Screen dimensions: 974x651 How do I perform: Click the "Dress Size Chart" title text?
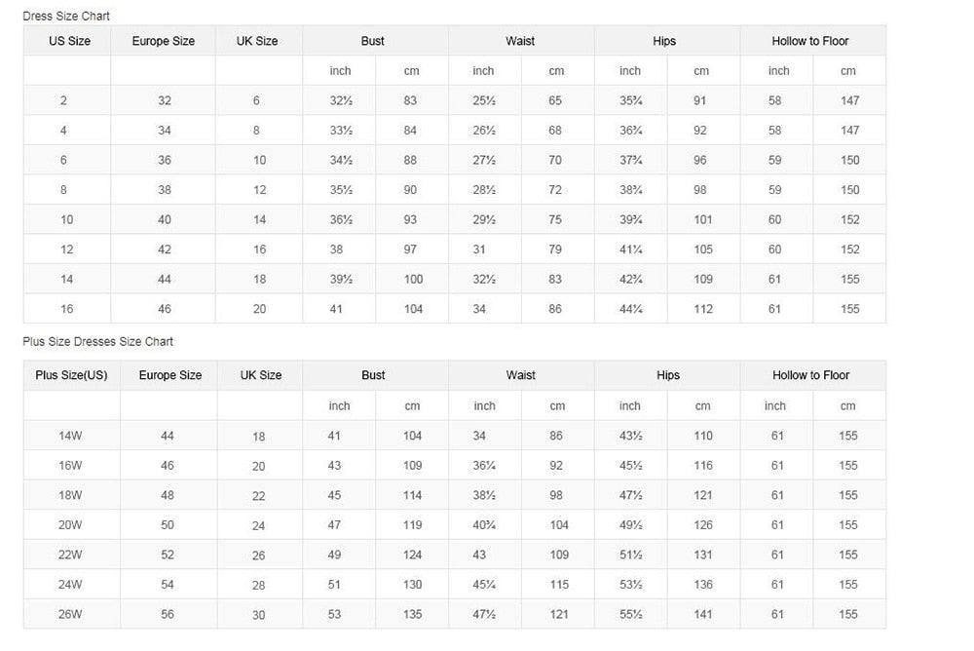[66, 17]
